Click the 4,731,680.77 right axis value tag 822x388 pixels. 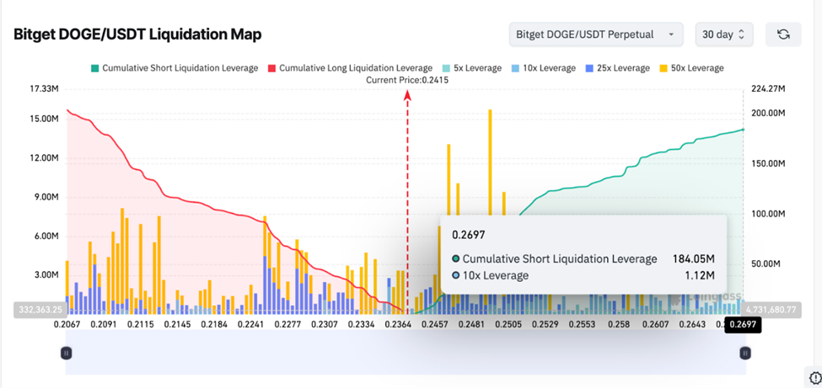(x=771, y=310)
